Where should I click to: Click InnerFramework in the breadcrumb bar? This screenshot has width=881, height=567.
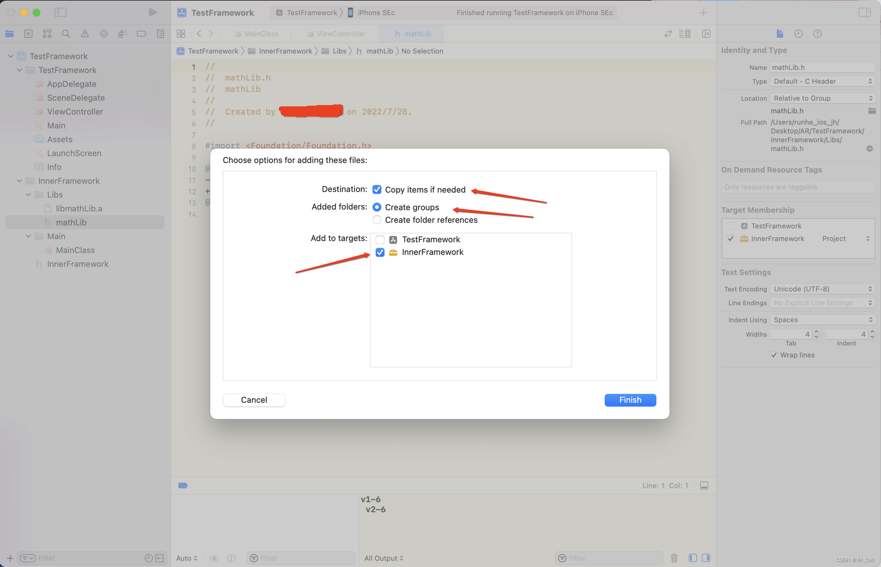click(280, 51)
